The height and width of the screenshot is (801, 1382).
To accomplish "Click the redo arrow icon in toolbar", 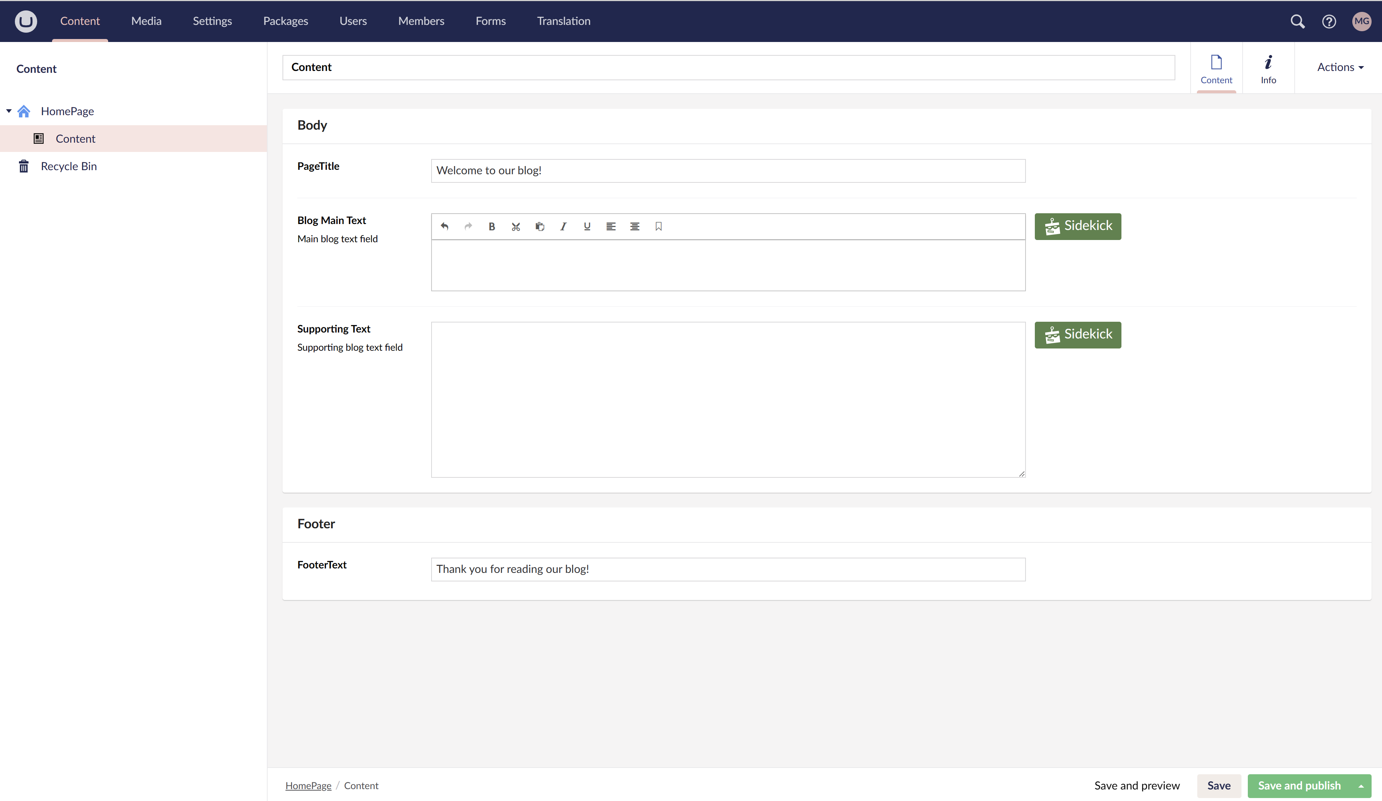I will 467,226.
